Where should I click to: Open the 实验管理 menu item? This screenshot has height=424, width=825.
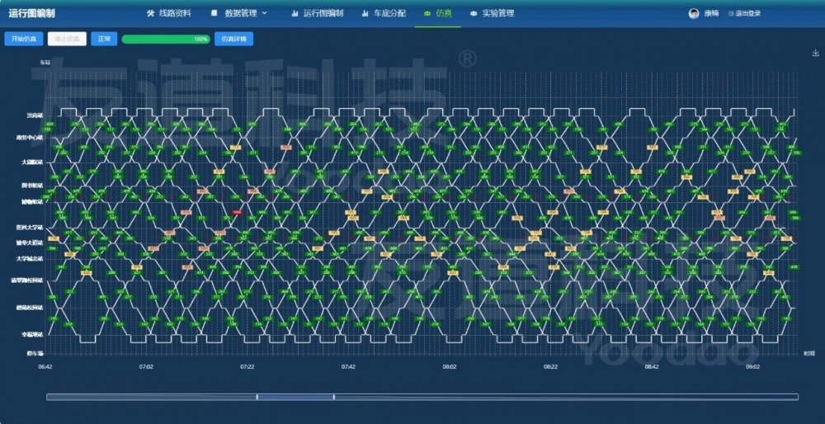pos(497,13)
